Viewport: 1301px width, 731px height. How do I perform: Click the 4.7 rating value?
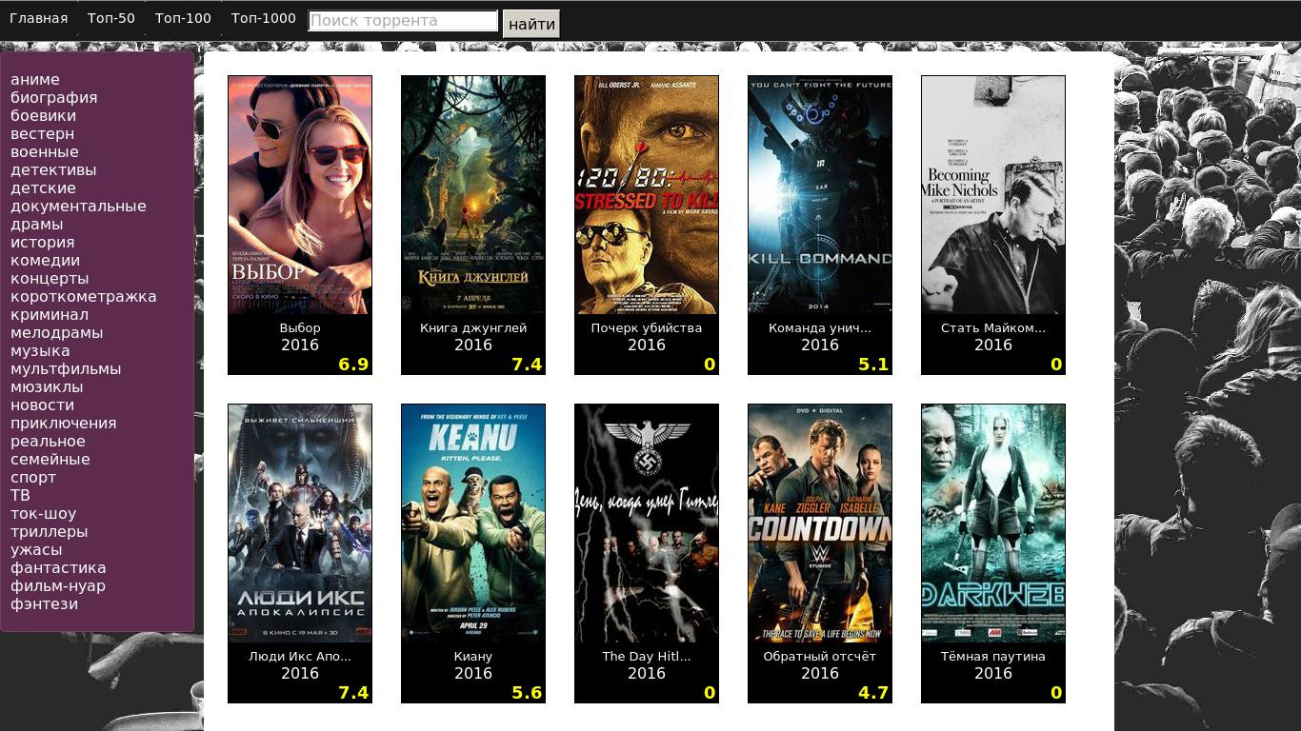coord(873,693)
